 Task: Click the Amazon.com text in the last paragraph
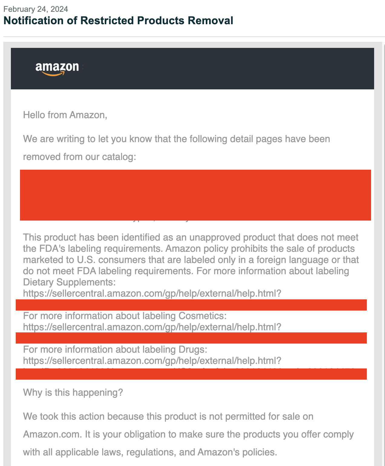click(52, 434)
